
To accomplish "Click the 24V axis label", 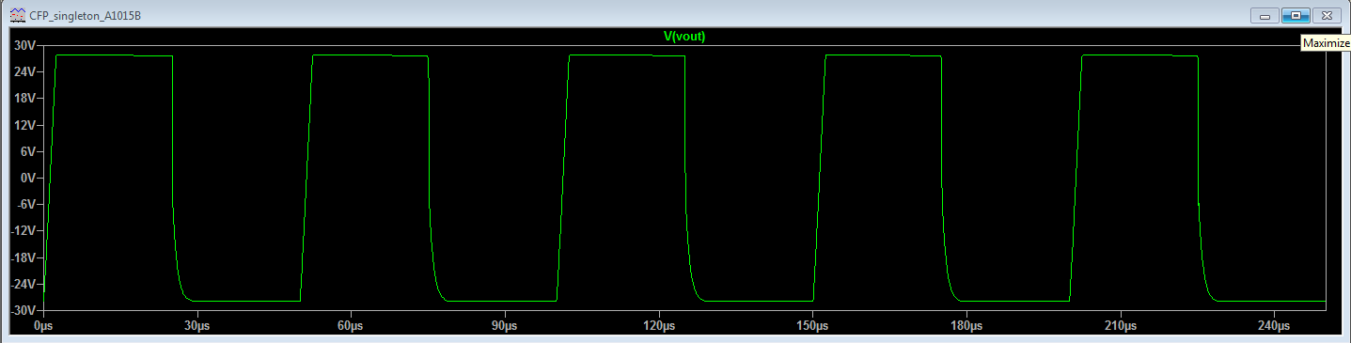I will tap(24, 71).
